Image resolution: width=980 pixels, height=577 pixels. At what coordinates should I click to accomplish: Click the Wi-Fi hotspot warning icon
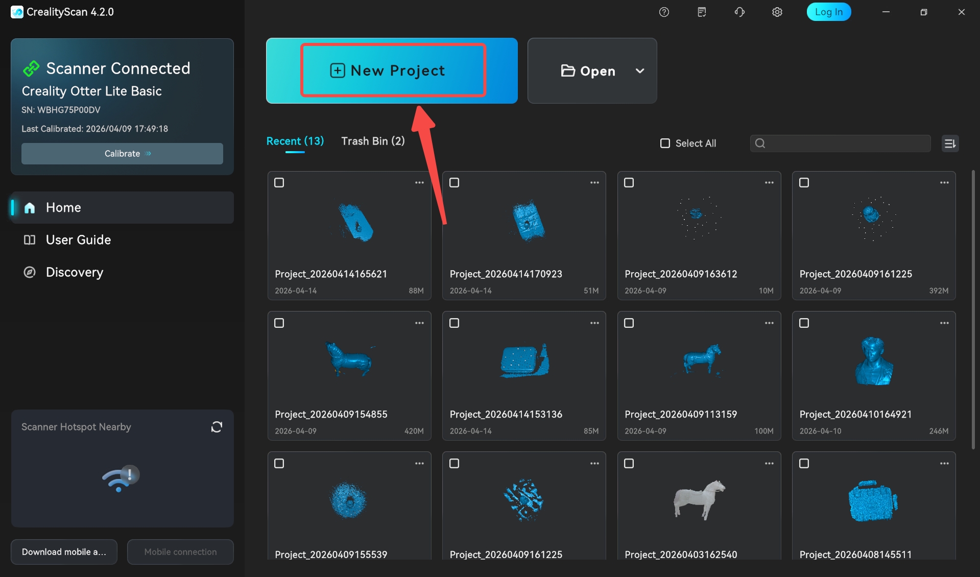121,478
